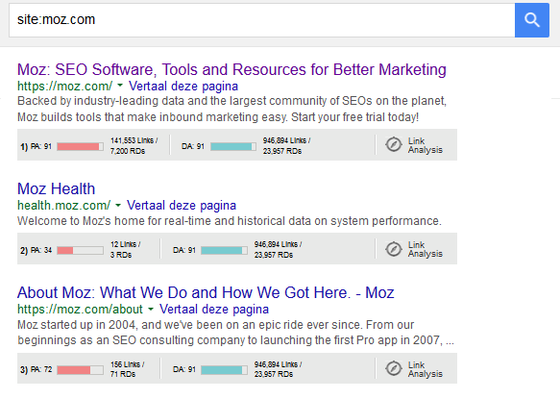This screenshot has height=399, width=560.
Task: Click '141,553 Links / 7,200 RDs' text
Action: pos(134,146)
